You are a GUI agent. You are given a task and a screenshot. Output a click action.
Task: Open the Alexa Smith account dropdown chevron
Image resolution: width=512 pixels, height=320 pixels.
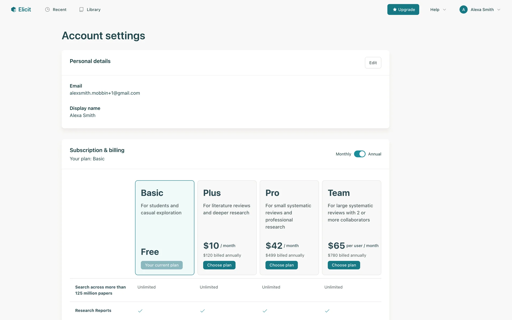click(499, 10)
